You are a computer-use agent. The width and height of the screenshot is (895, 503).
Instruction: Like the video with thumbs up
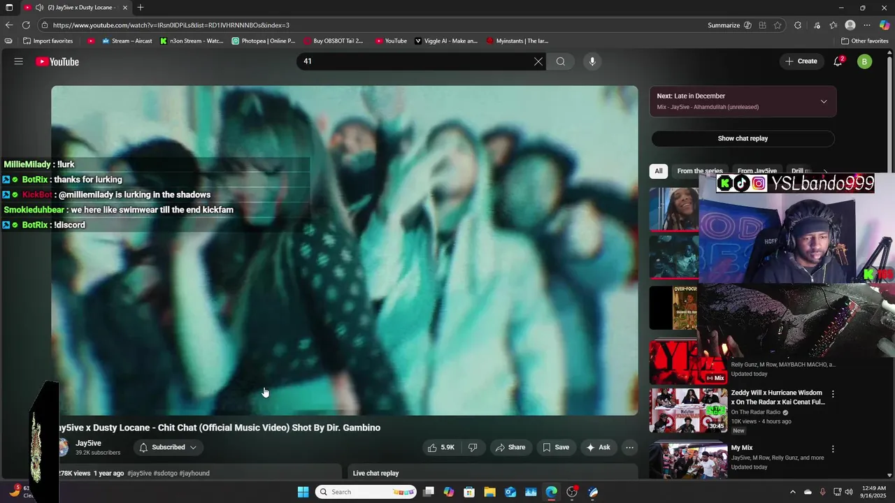click(441, 447)
